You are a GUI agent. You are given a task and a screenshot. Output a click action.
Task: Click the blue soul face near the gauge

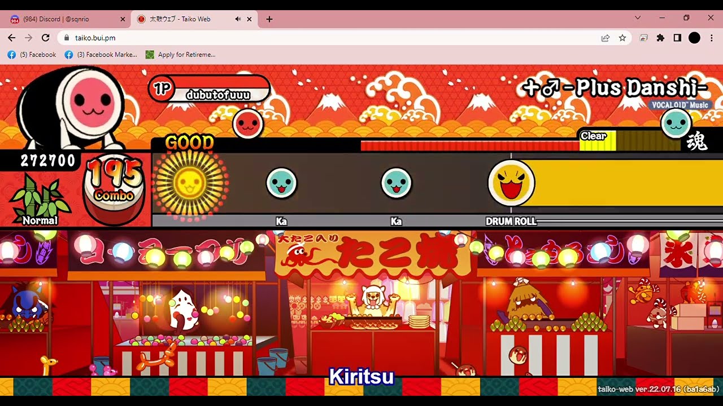(676, 123)
